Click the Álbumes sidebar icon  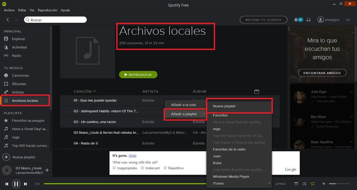[6, 84]
